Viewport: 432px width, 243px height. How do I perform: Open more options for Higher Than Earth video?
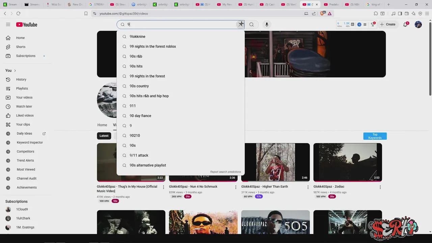tap(308, 187)
